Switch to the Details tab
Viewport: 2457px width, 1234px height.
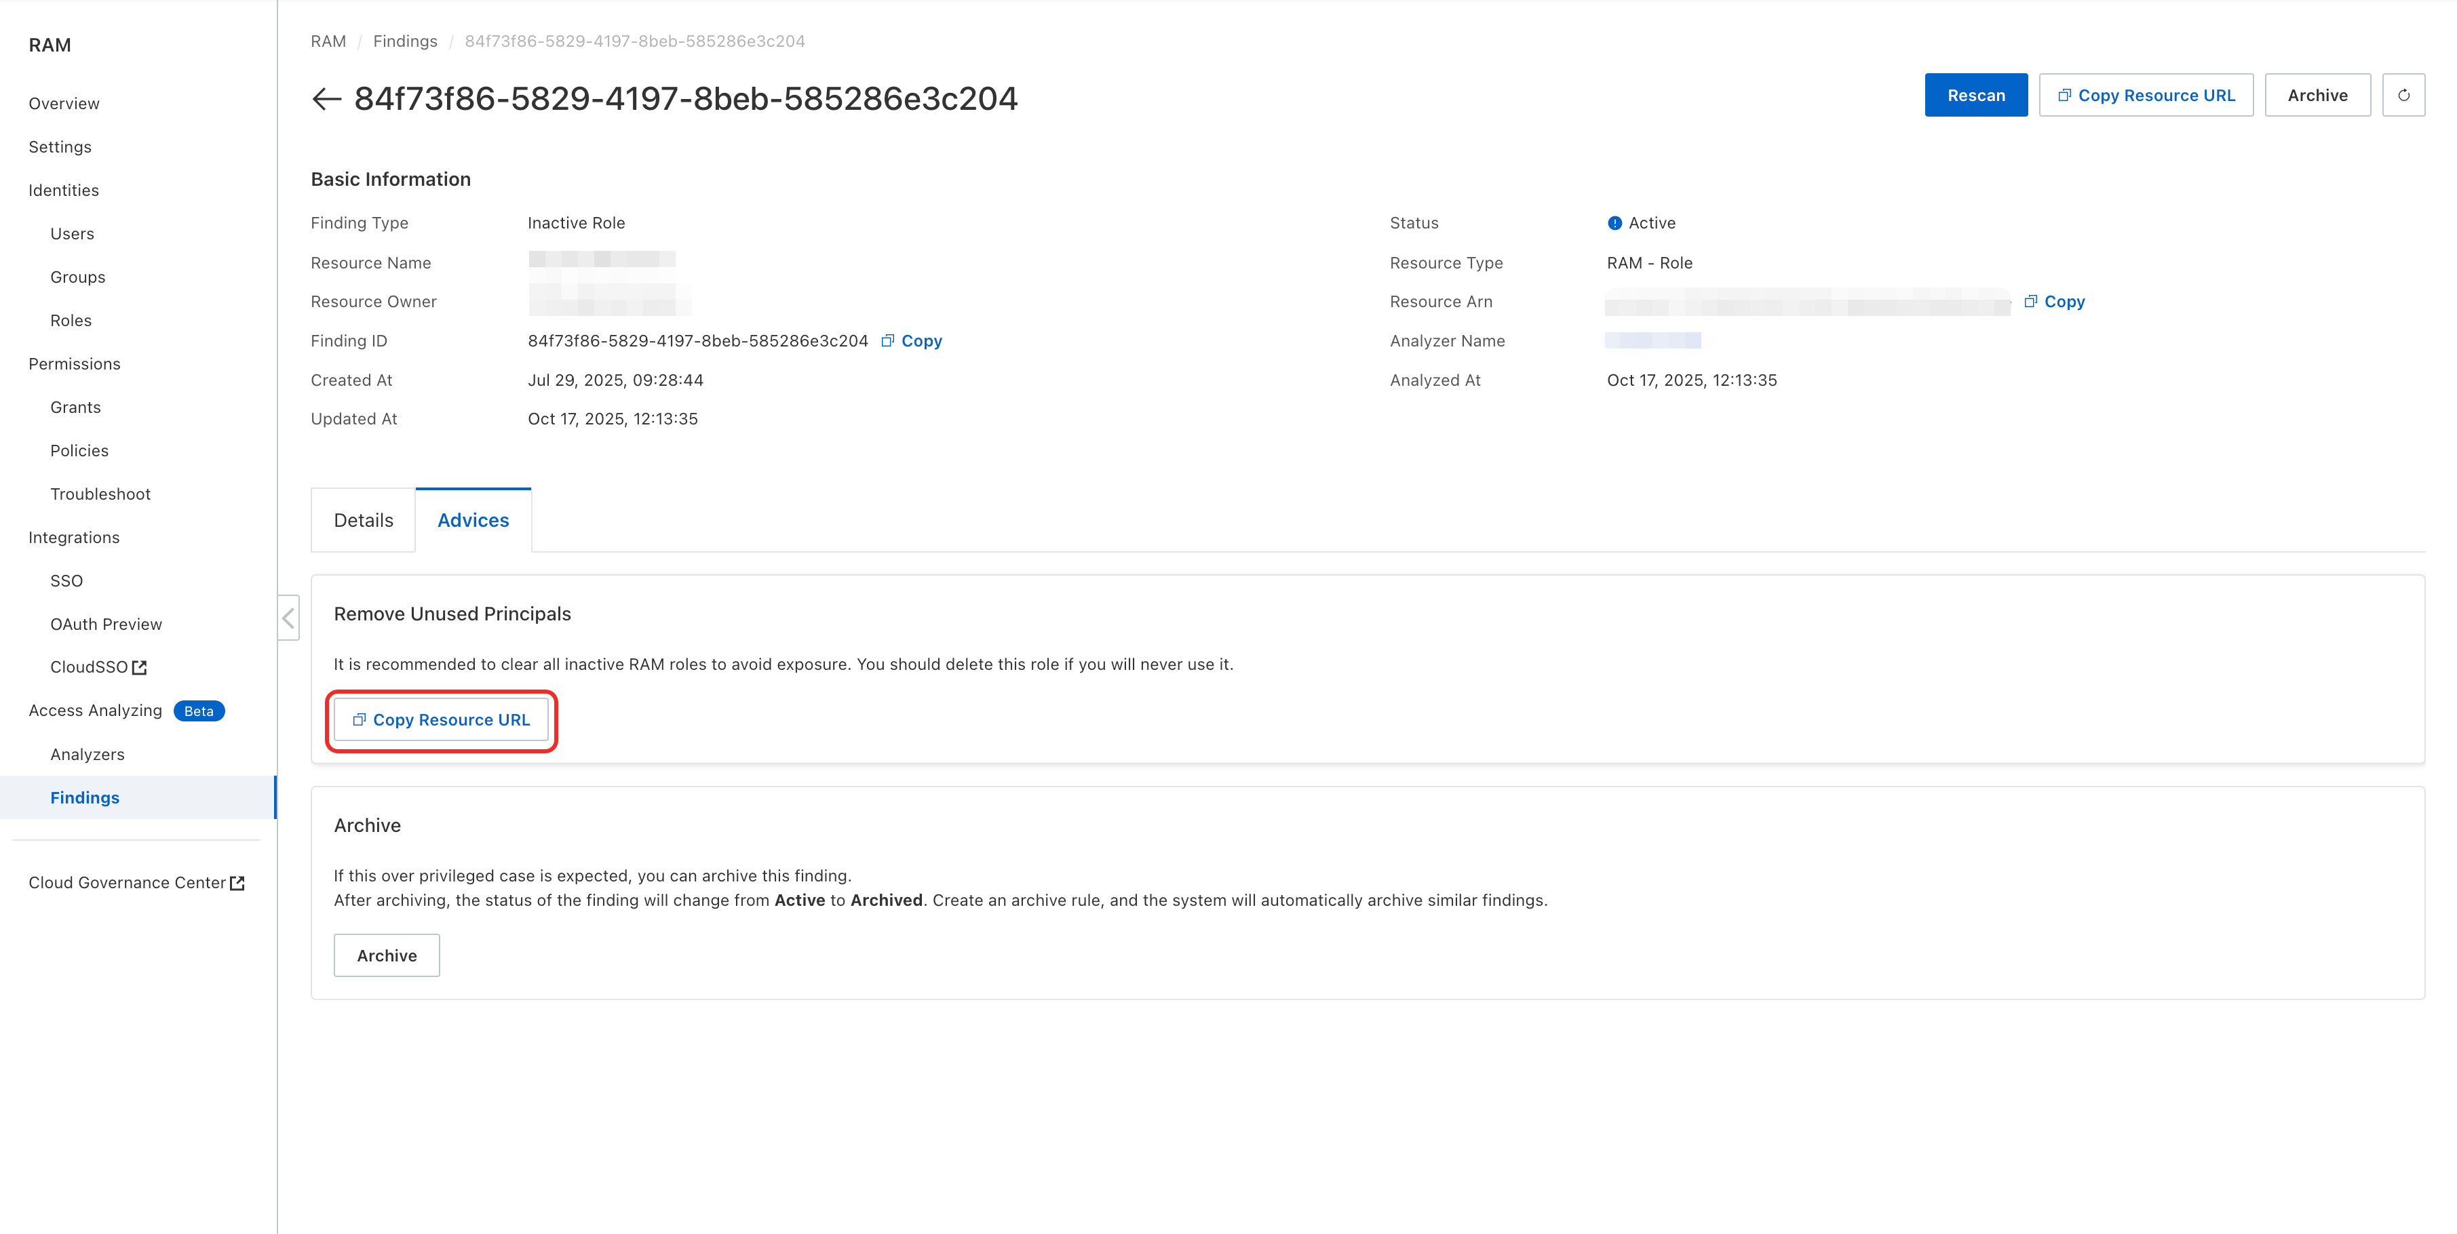coord(362,520)
